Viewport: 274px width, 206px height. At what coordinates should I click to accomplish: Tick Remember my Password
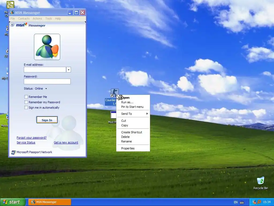point(26,102)
